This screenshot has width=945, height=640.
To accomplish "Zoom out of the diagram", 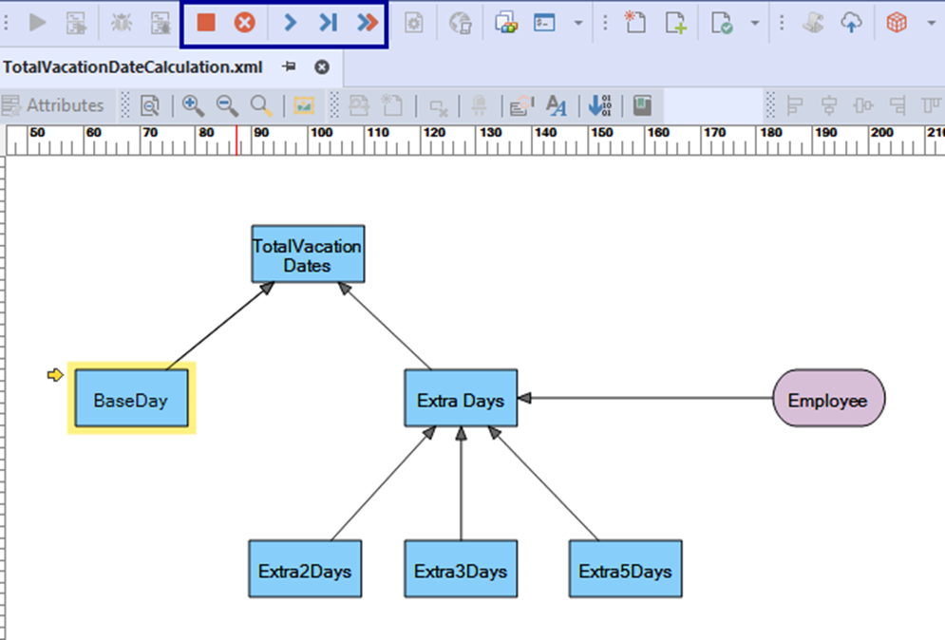I will click(x=227, y=105).
